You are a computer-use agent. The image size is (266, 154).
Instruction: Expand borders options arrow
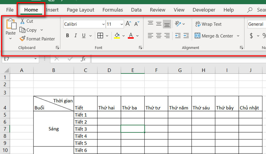click(x=107, y=36)
